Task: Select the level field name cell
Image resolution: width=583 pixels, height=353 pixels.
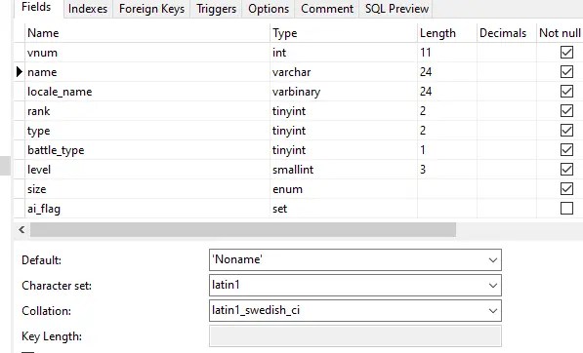Action: tap(147, 170)
